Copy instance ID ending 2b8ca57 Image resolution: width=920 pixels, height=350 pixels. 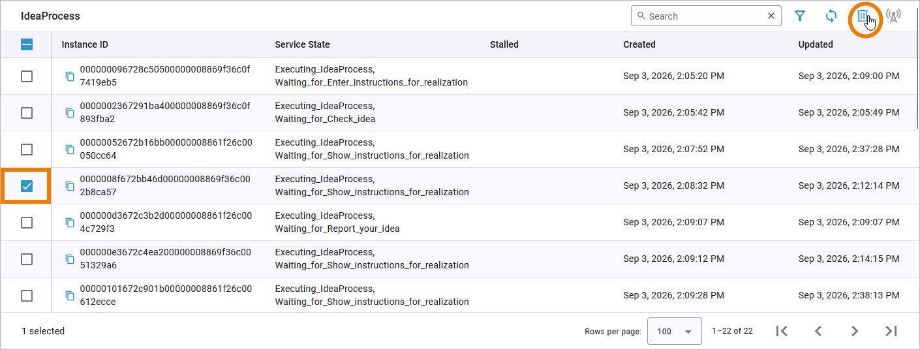[x=70, y=186]
